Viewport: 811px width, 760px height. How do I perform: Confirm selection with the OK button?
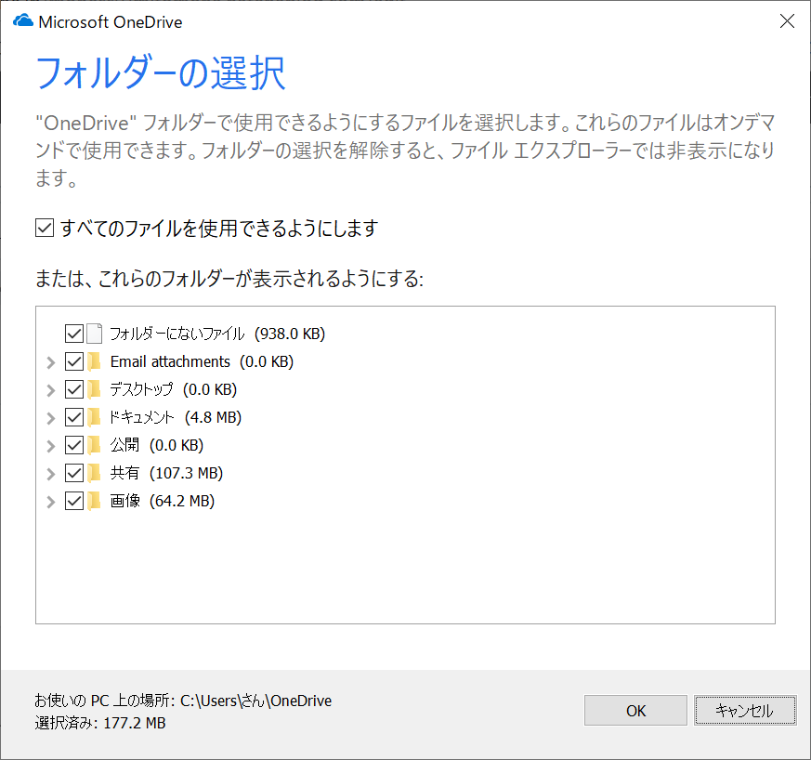[635, 711]
